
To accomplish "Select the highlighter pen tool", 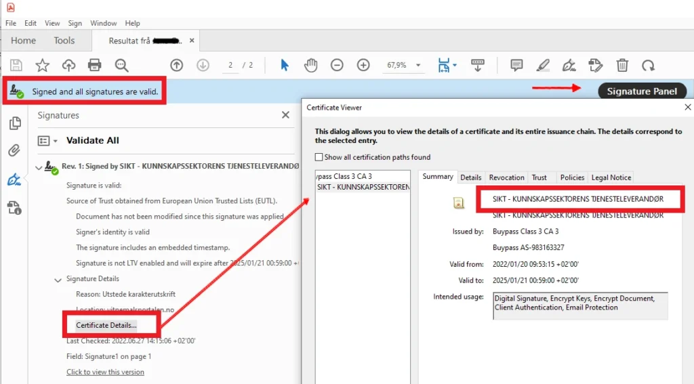I will click(543, 66).
